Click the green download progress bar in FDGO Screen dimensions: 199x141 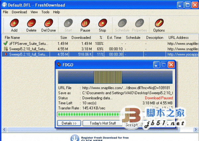click(x=115, y=114)
